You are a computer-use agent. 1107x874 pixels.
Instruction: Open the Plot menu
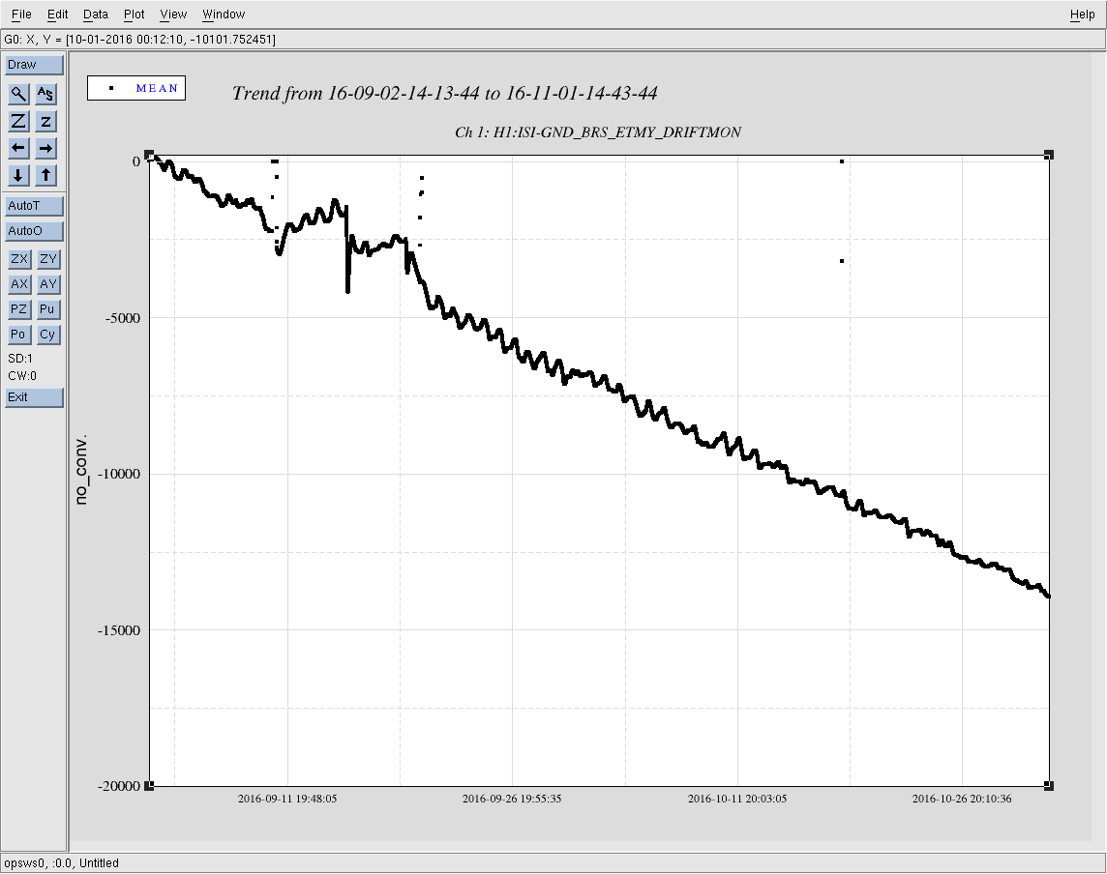tap(135, 15)
